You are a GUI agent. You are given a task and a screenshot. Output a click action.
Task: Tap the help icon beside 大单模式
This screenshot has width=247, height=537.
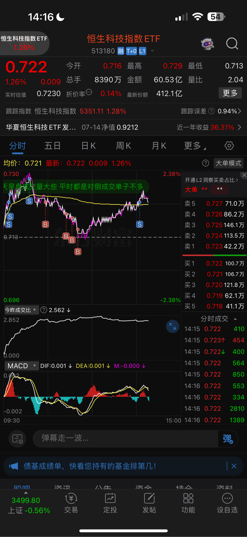206,163
